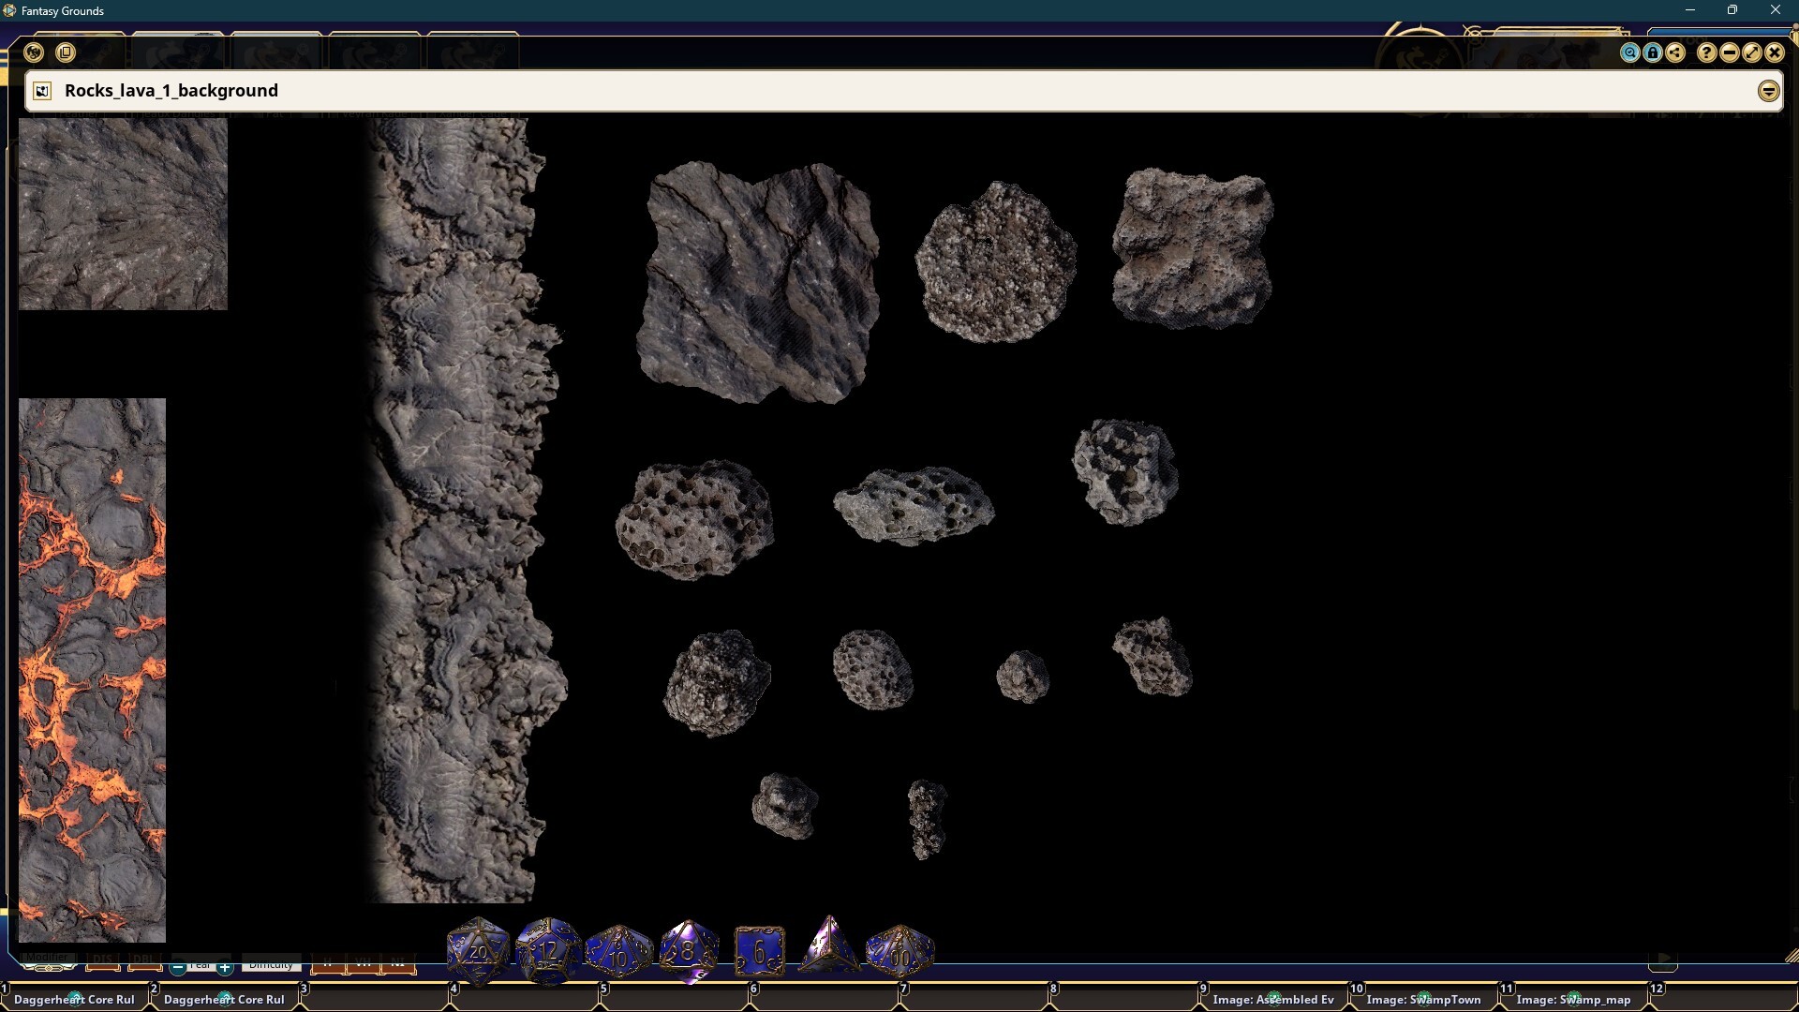Click the d4 pyramid die
Screen dimensions: 1799x1012
828,946
